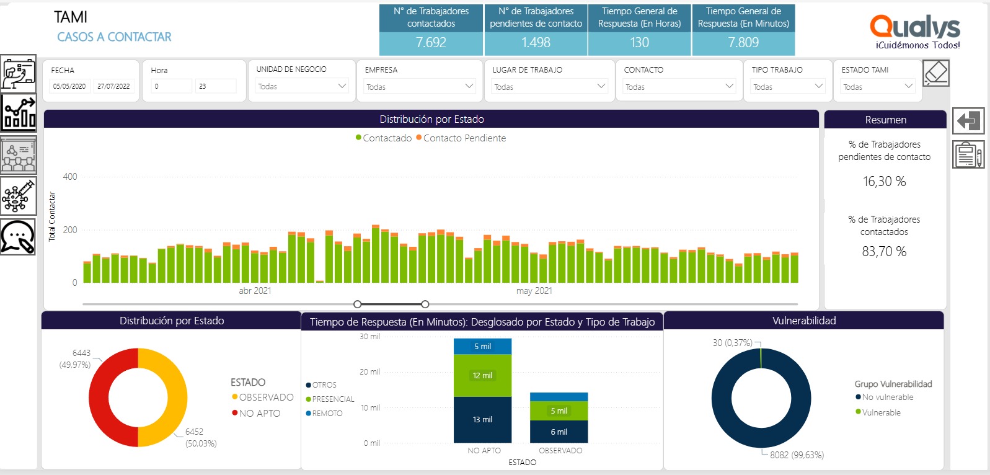Go back using the left arrow icon
Viewport: 990px width, 475px height.
coord(968,120)
